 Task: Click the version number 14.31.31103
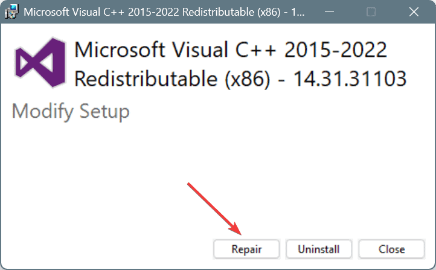(350, 79)
